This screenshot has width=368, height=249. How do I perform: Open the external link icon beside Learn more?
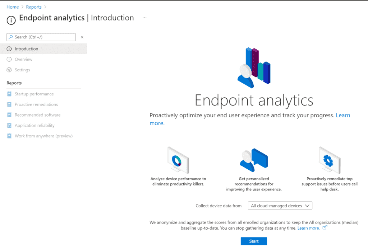tap(325, 227)
